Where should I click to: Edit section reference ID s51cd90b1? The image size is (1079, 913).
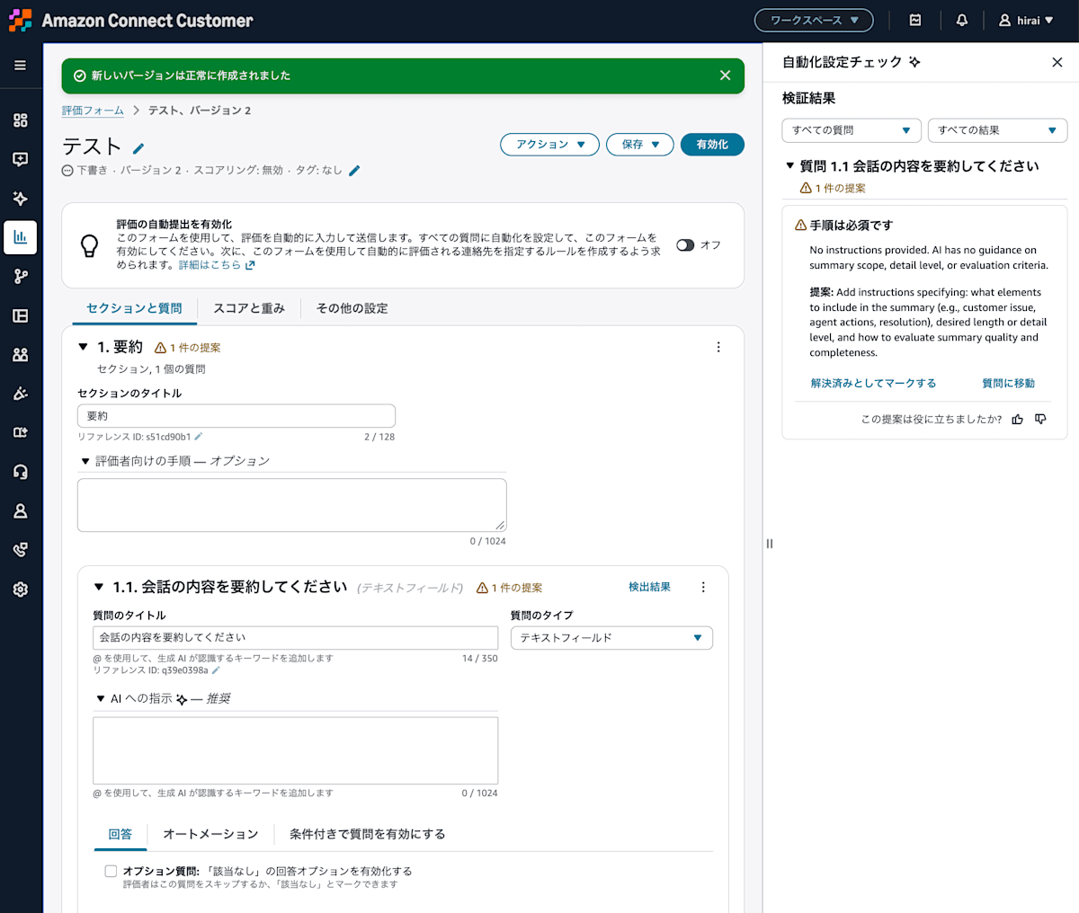coord(199,437)
